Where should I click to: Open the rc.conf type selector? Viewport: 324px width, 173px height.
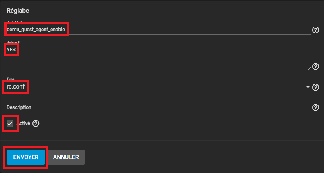155,87
